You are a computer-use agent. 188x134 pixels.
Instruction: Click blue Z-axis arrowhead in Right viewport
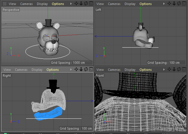[92, 101]
